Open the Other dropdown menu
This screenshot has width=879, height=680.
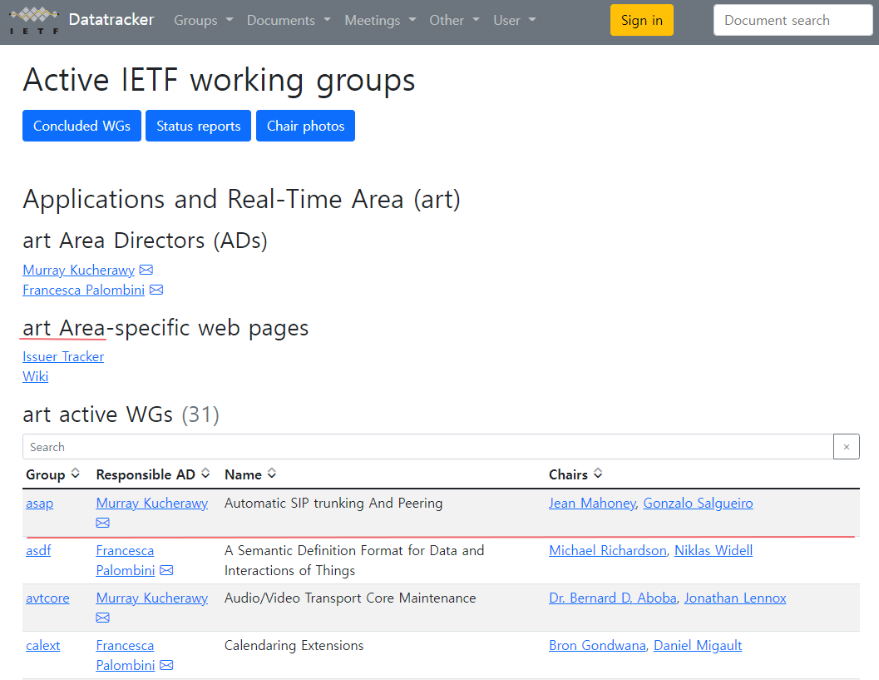455,20
